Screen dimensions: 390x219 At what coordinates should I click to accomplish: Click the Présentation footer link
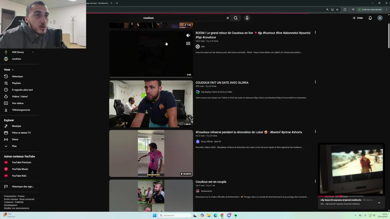pos(10,196)
